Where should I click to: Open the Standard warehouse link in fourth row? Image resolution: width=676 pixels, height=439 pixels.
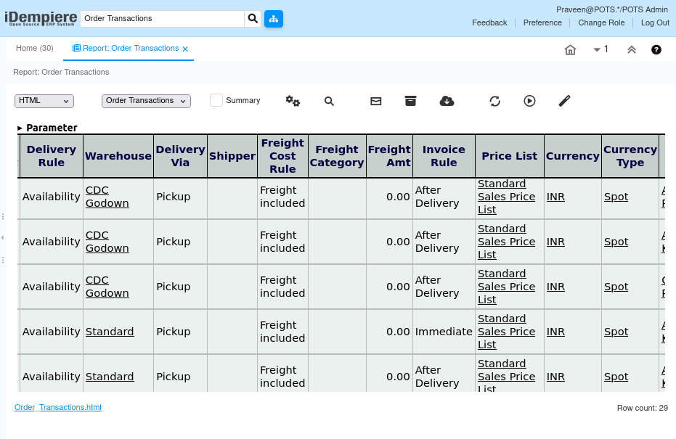pos(110,332)
